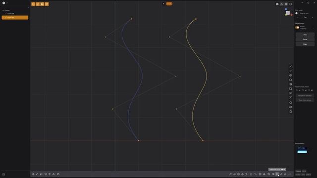Select the square outline tool in right toolbar
The width and height of the screenshot is (317, 178).
(x=291, y=89)
